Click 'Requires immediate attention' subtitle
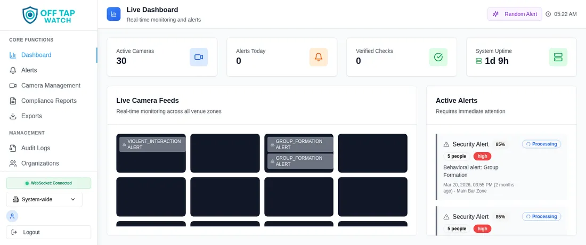Image resolution: width=586 pixels, height=245 pixels. point(470,111)
